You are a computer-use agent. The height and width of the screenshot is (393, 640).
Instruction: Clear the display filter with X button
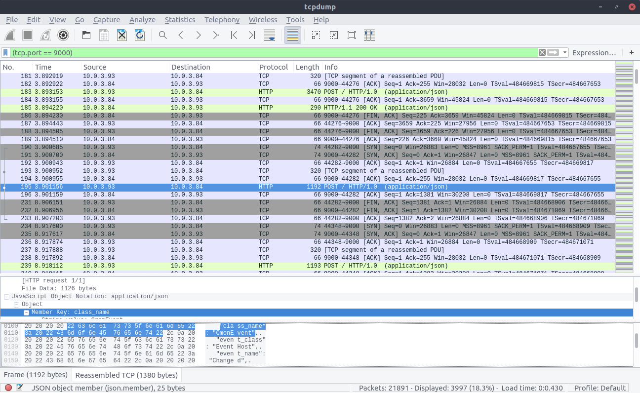(x=542, y=53)
